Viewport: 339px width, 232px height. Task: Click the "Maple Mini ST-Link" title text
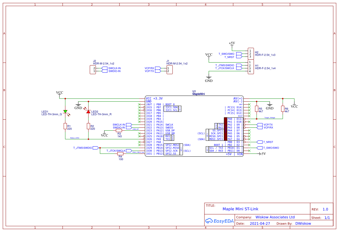click(240, 209)
